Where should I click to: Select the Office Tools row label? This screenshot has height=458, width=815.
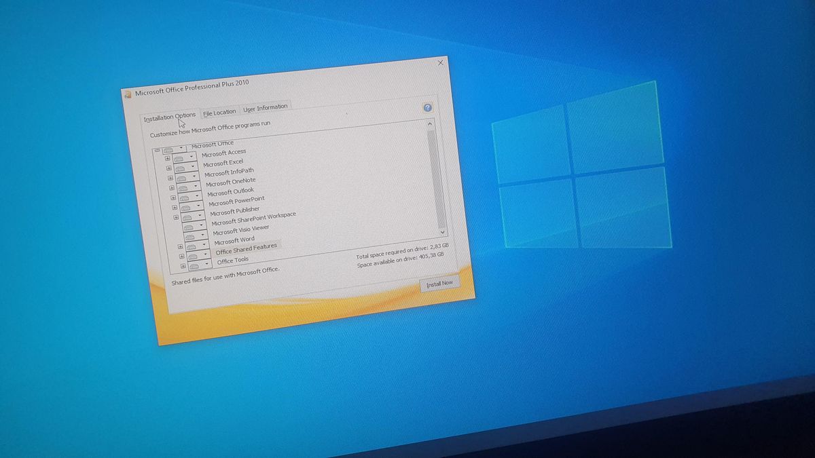(x=233, y=261)
